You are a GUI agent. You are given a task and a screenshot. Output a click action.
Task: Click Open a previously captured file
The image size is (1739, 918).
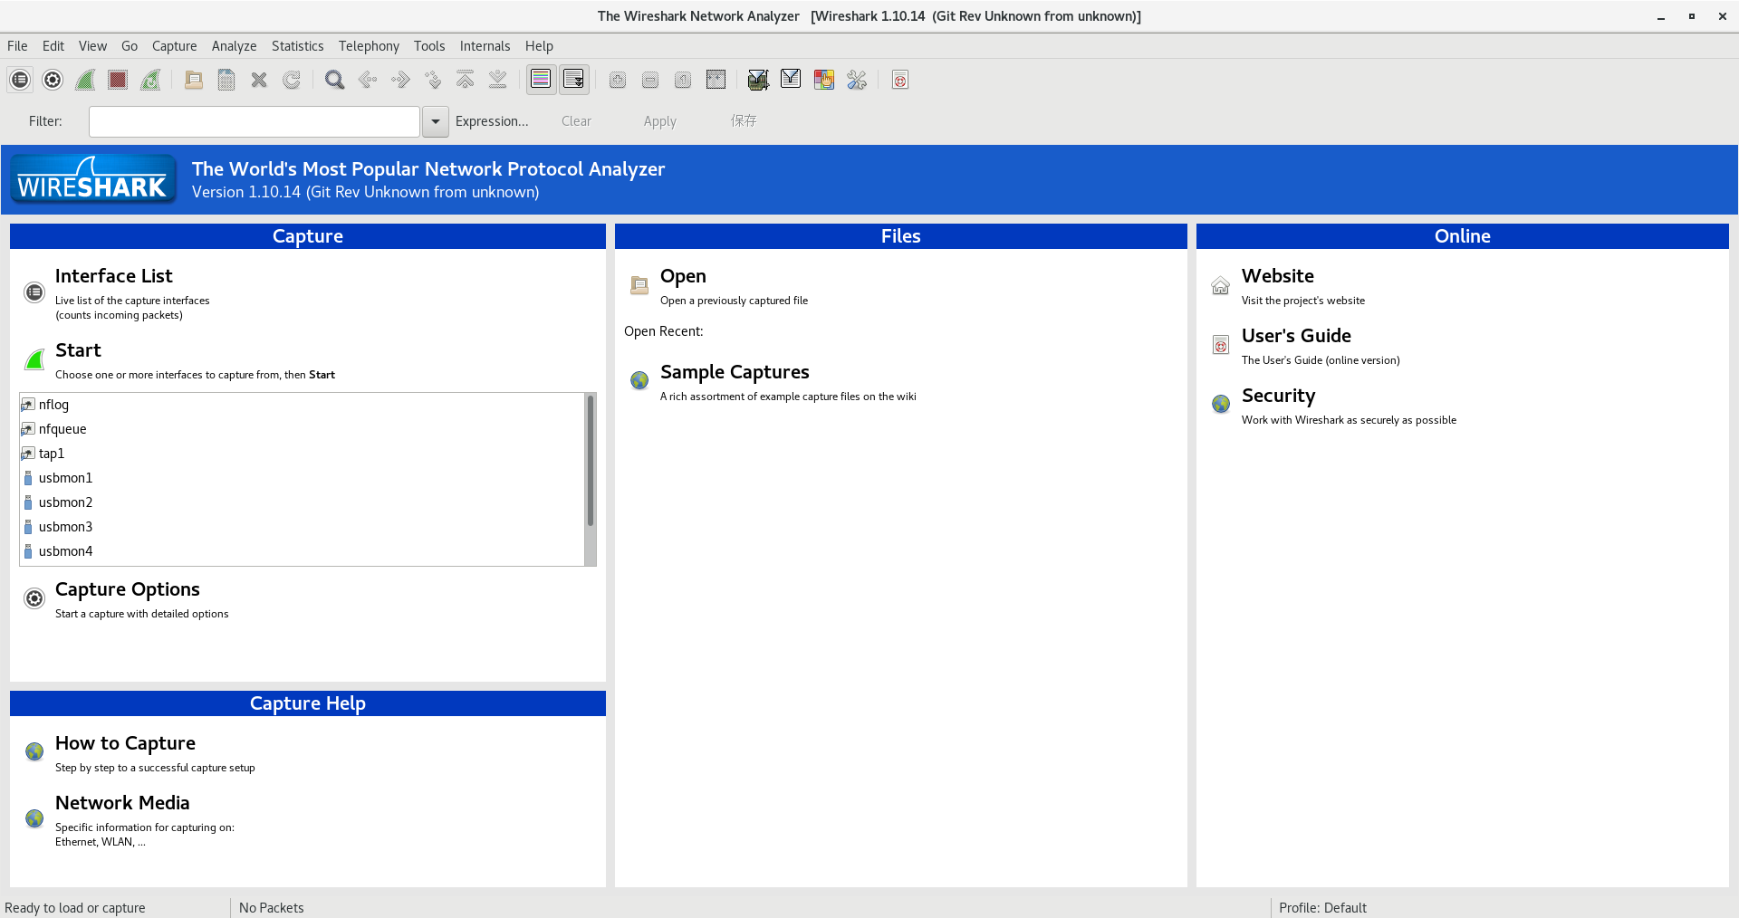[x=683, y=276]
